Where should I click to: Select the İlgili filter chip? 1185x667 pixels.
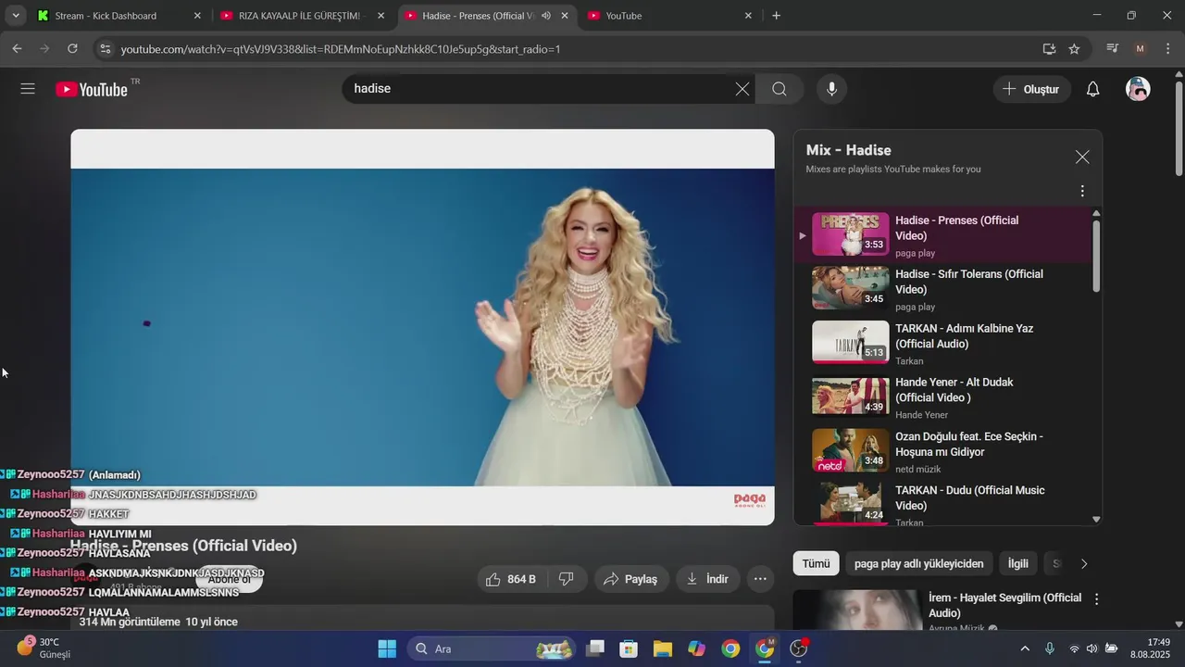[1017, 563]
